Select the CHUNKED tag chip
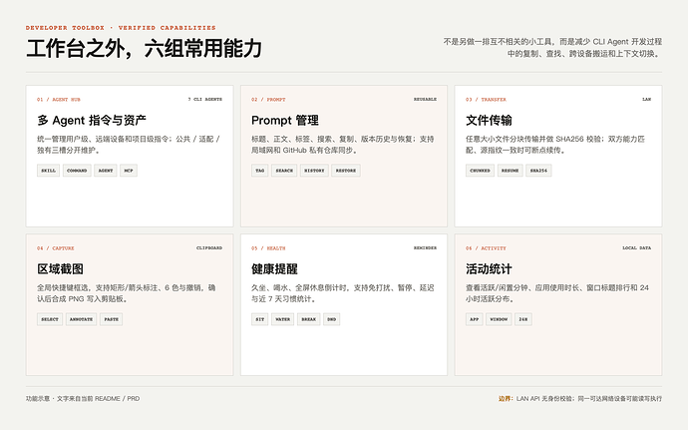 [480, 171]
